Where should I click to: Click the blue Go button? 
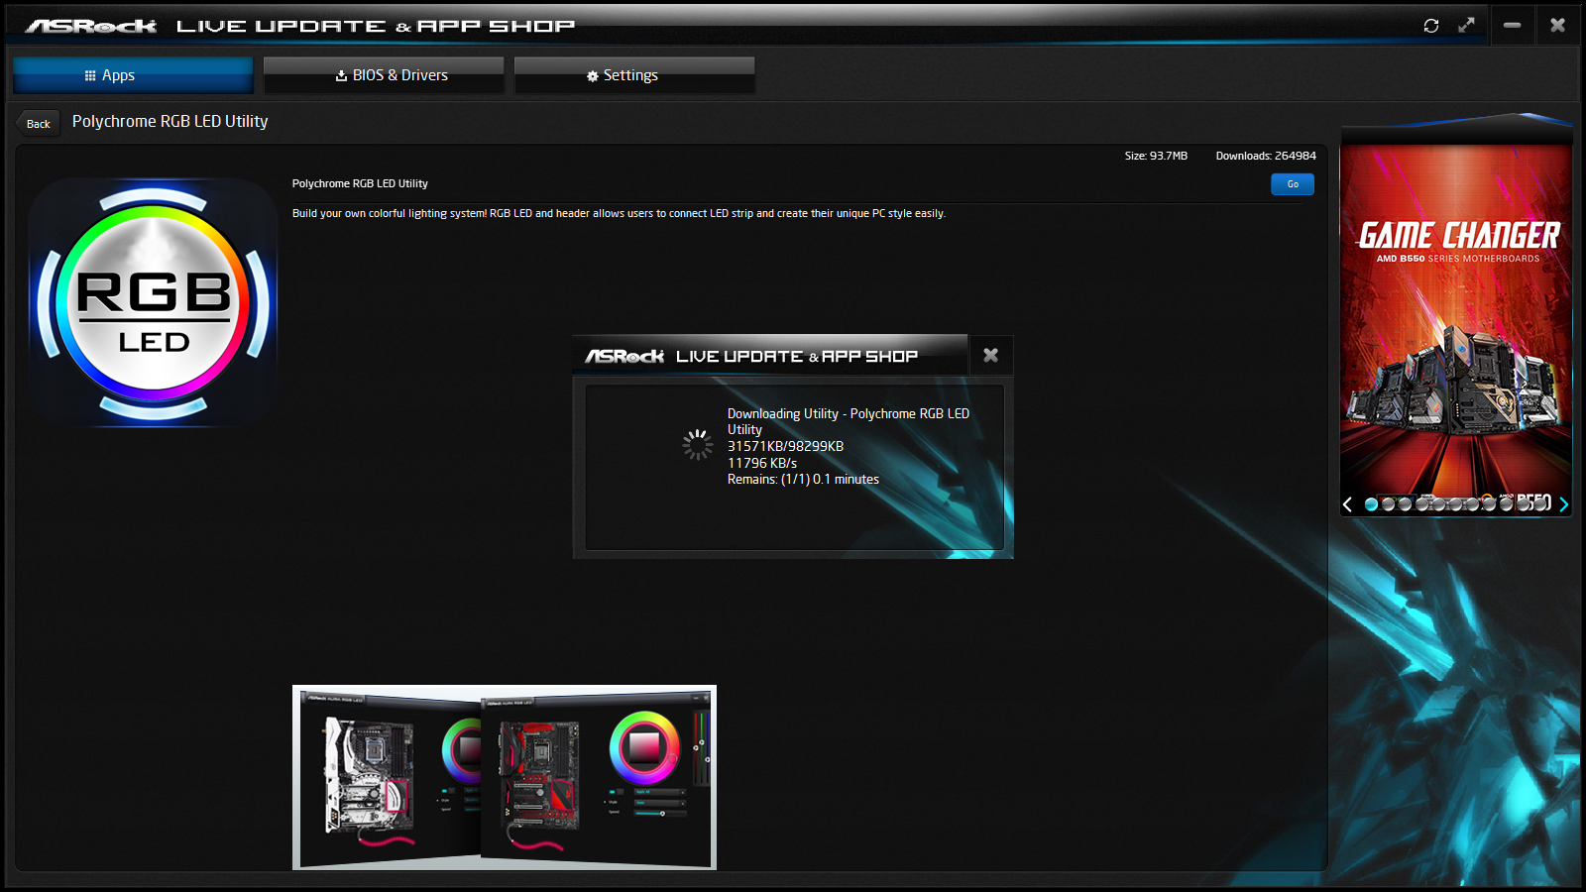[x=1293, y=184]
